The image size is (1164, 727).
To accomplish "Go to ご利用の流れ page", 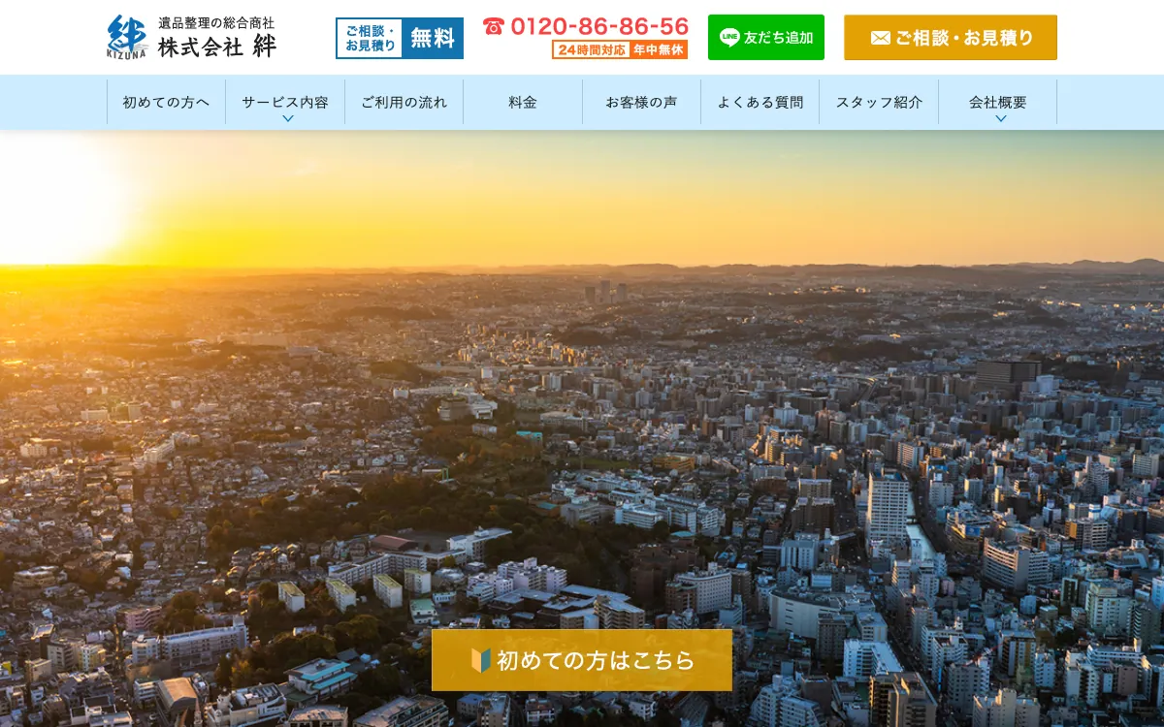I will pyautogui.click(x=404, y=102).
